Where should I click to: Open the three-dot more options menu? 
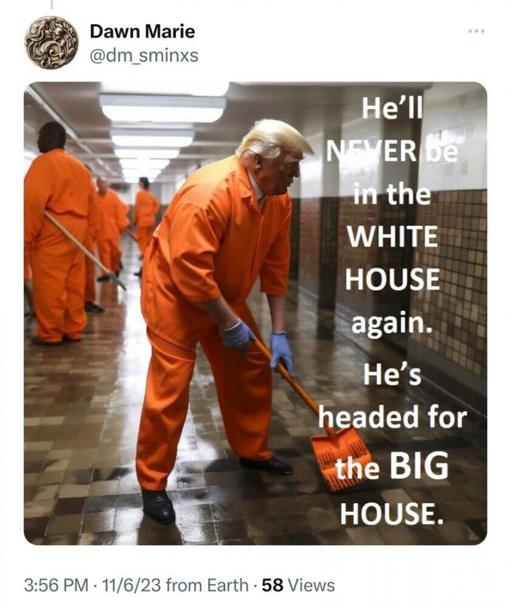[x=475, y=31]
